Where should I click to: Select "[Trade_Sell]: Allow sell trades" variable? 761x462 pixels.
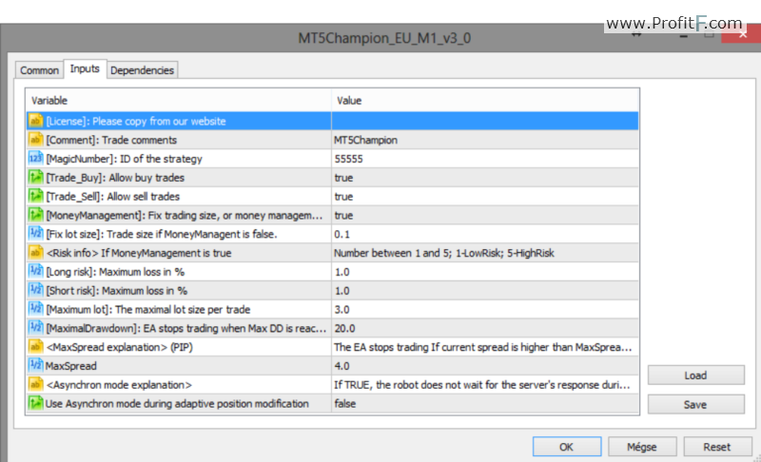pos(112,197)
